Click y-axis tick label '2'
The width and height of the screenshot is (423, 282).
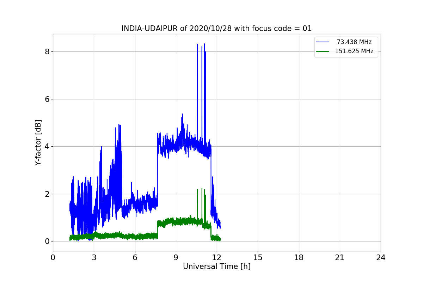click(x=47, y=194)
